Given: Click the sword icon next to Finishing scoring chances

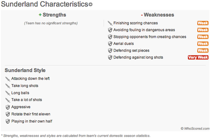Looking at the screenshot, I should click(110, 23).
